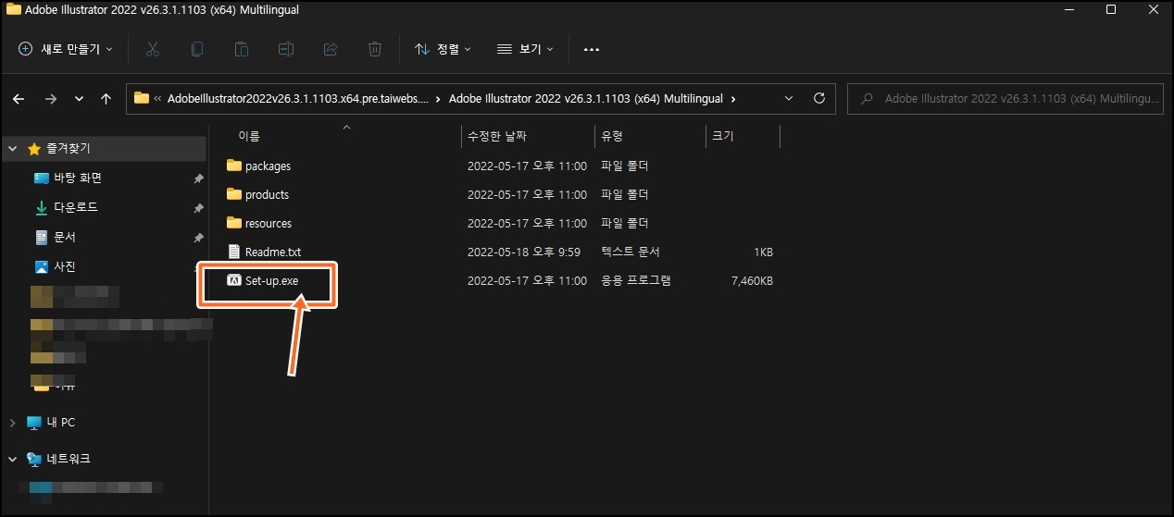Open 다운로드 in sidebar
This screenshot has height=517, width=1174.
[76, 208]
